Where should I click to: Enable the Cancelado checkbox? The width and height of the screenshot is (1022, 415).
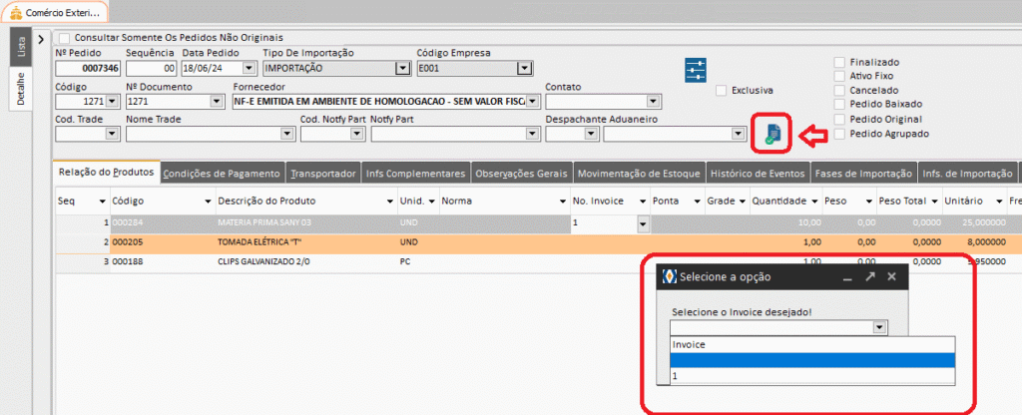(x=839, y=90)
